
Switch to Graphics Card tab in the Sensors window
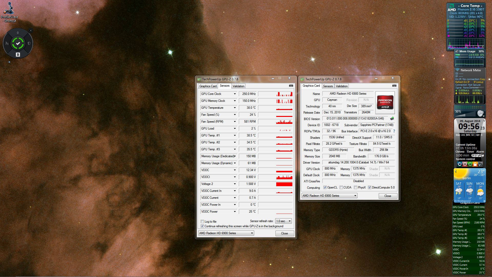[x=208, y=86]
